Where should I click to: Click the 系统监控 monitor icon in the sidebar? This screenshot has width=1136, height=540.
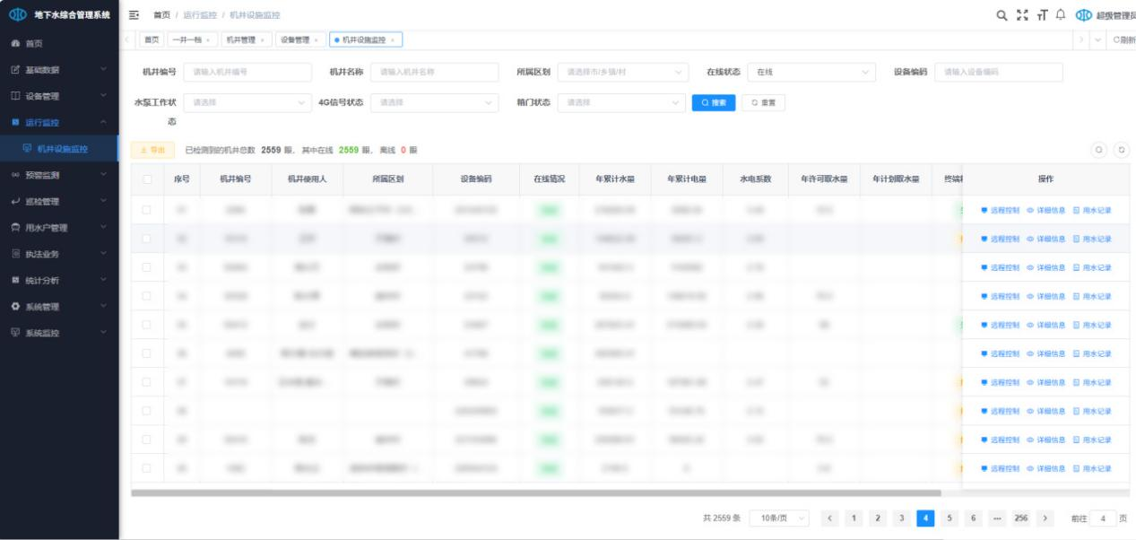coord(15,333)
